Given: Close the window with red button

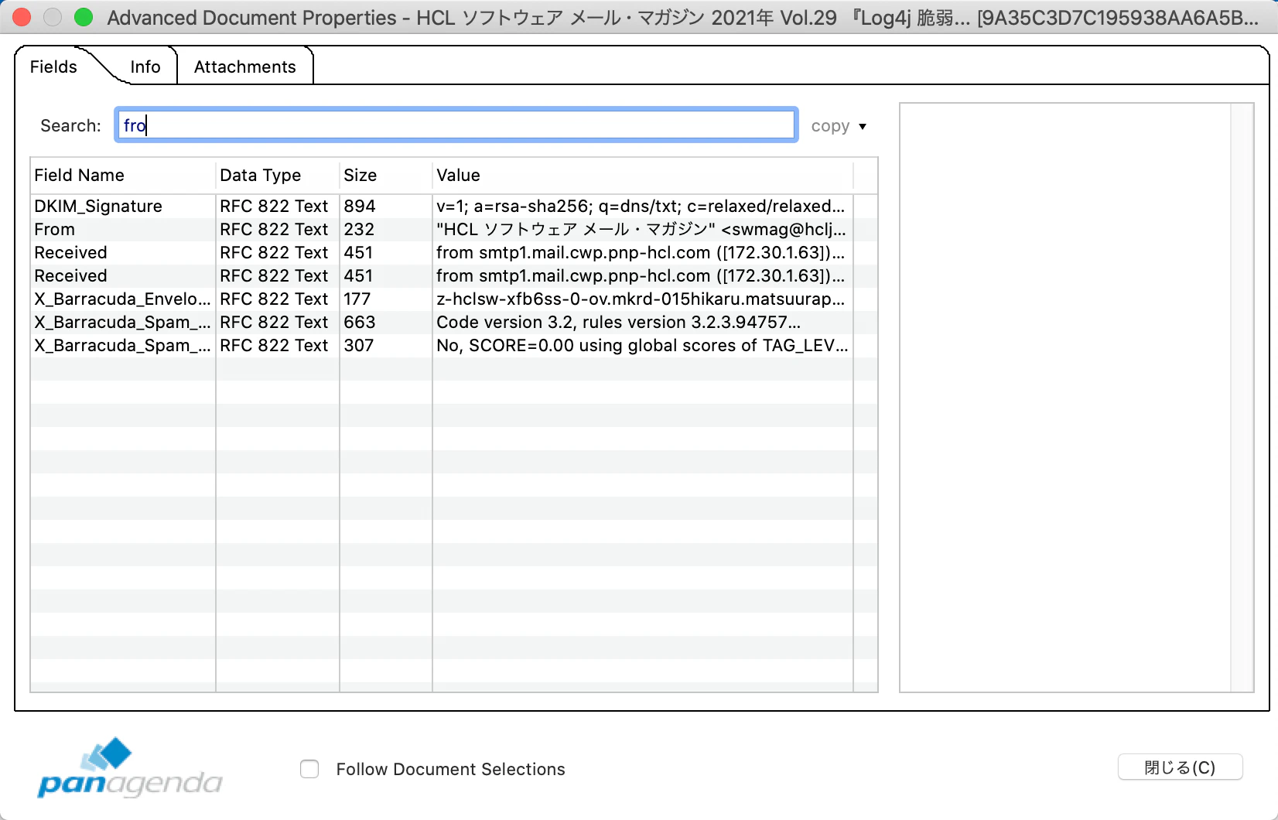Looking at the screenshot, I should click(x=22, y=17).
